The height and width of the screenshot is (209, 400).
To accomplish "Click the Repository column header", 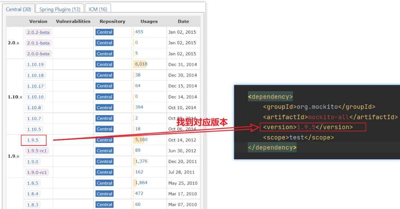I will tap(113, 21).
